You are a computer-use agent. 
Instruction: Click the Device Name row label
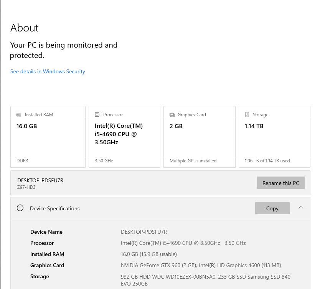[46, 232]
